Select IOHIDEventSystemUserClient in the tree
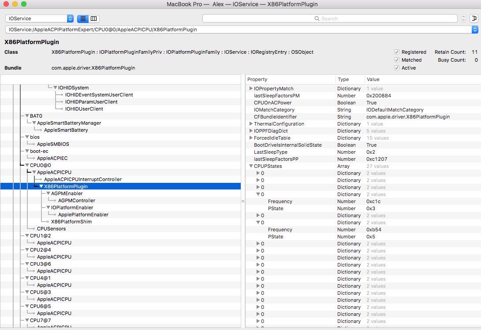Image resolution: width=481 pixels, height=330 pixels. [99, 95]
